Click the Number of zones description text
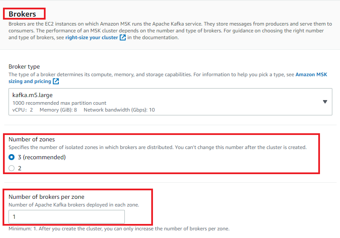The width and height of the screenshot is (340, 238). tap(158, 147)
